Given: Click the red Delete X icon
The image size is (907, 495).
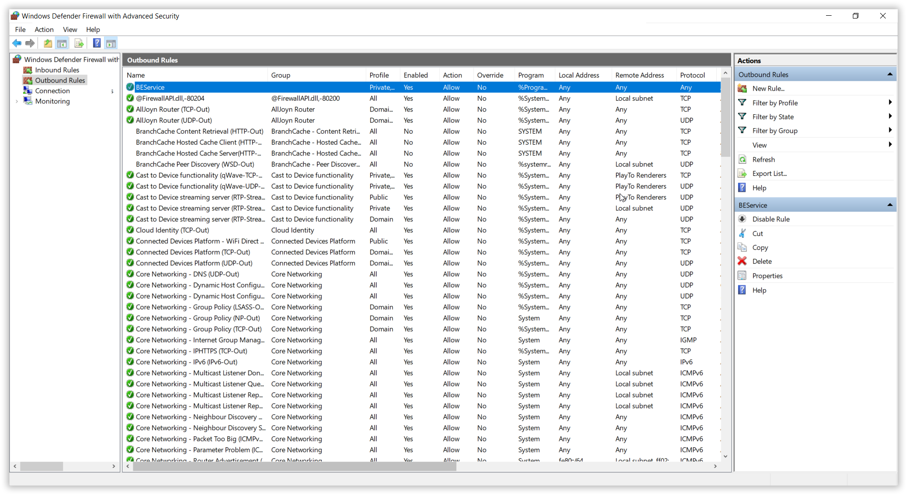Looking at the screenshot, I should 742,261.
